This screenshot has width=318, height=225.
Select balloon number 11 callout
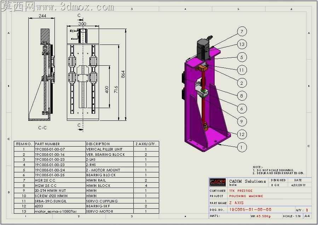pos(242,70)
